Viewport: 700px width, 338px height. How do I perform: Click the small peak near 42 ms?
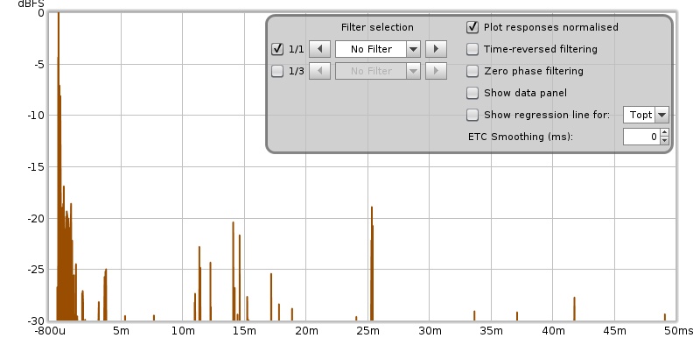click(x=575, y=308)
